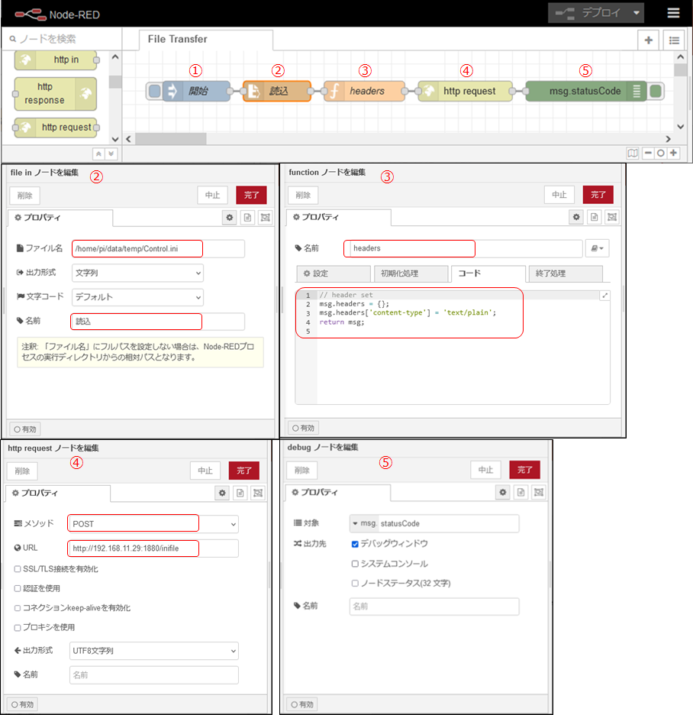The height and width of the screenshot is (715, 693).
Task: Click 完了 in the http request editor
Action: 243,471
